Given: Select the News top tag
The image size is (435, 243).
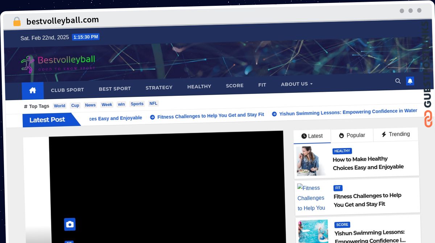Looking at the screenshot, I should point(90,105).
